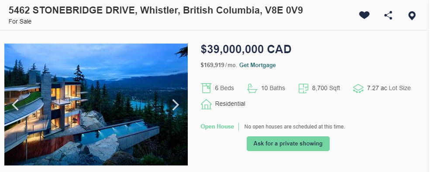Click the house icon next to Residential
The image size is (431, 172).
pos(206,104)
